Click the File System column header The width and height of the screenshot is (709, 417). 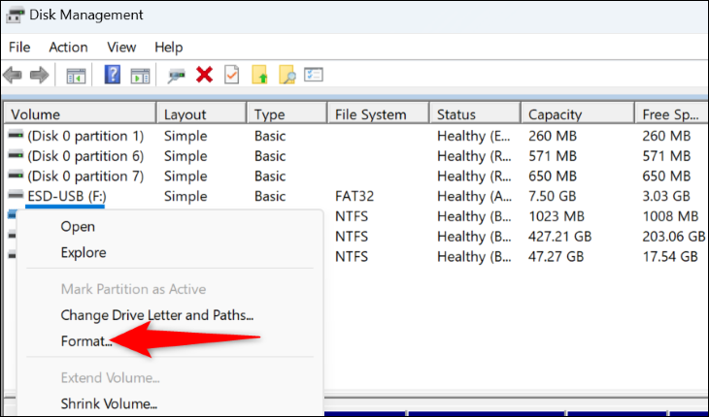[x=379, y=114]
